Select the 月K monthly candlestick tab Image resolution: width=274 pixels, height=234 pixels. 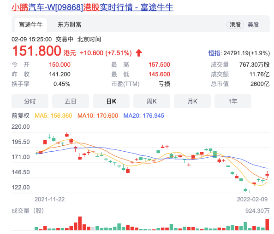(192, 101)
